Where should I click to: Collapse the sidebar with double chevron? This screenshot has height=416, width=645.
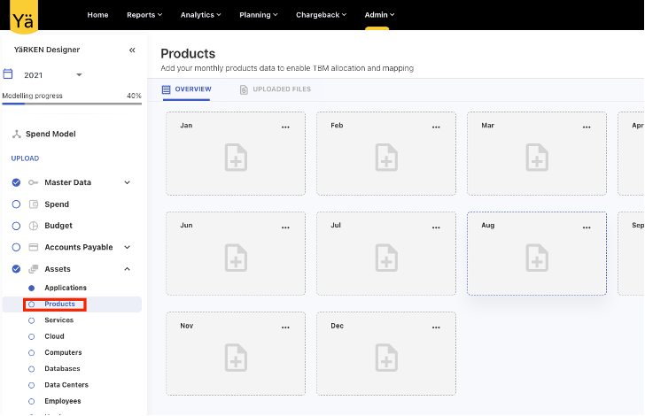point(132,50)
